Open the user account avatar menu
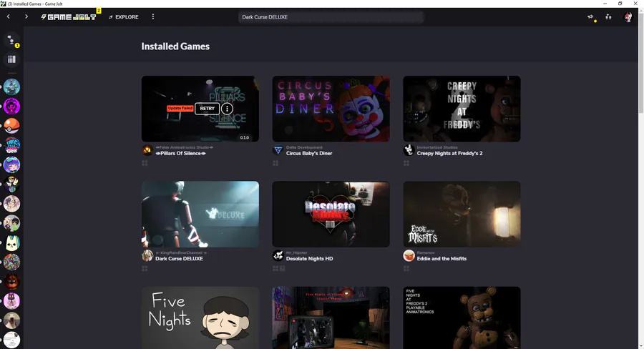Image resolution: width=644 pixels, height=349 pixels. 628,17
